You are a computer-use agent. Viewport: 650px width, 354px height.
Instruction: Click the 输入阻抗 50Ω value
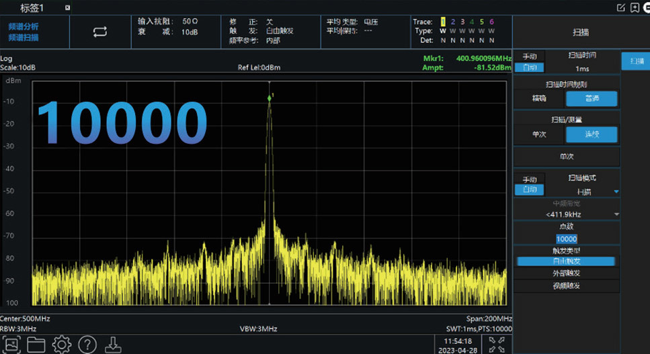pos(190,21)
